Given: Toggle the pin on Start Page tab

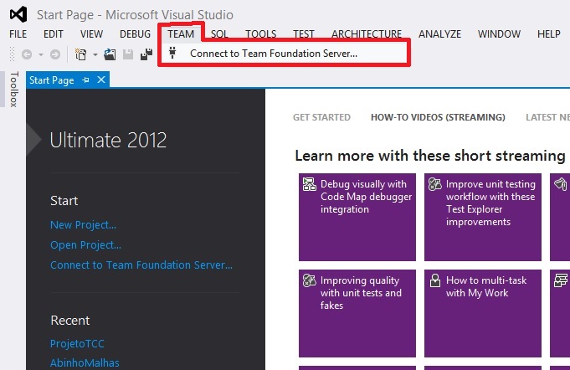Looking at the screenshot, I should click(85, 80).
